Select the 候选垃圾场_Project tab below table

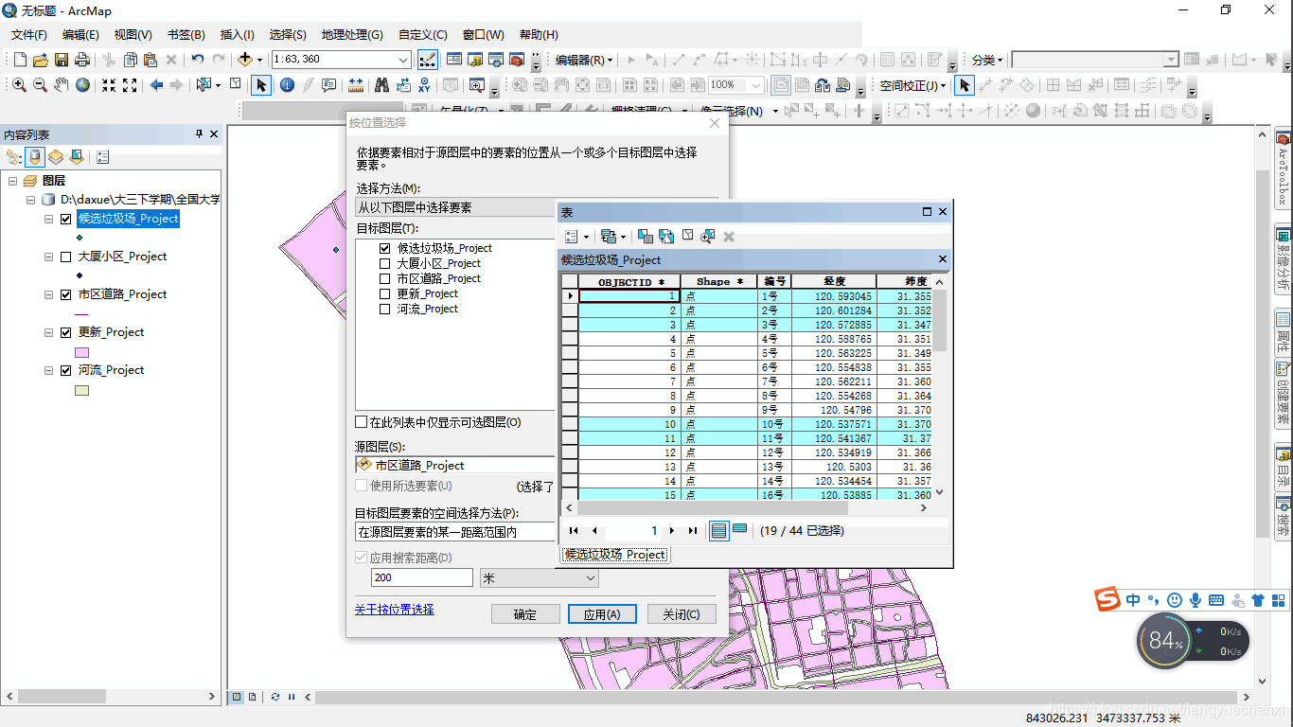click(x=615, y=555)
